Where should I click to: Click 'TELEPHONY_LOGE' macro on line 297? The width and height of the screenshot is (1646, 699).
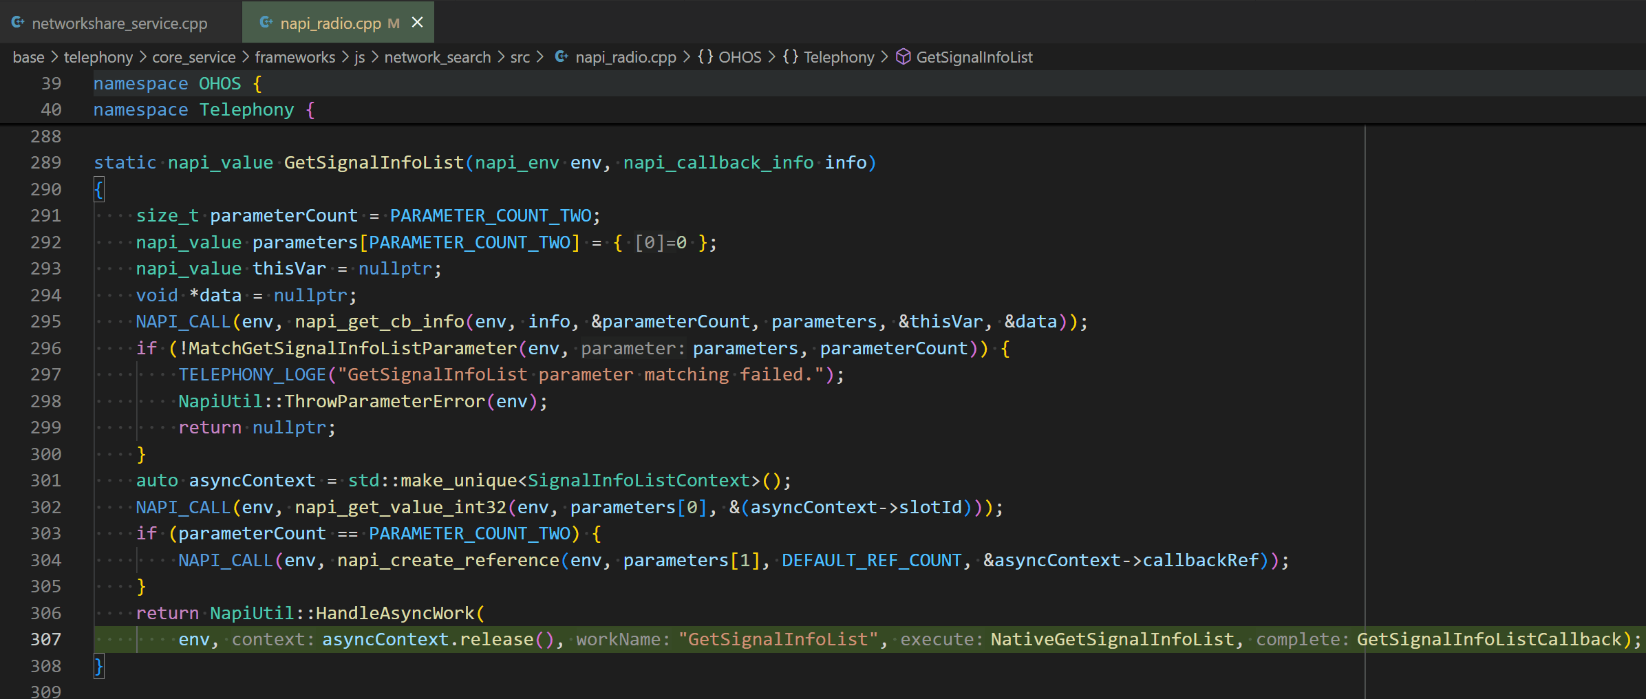click(x=253, y=375)
